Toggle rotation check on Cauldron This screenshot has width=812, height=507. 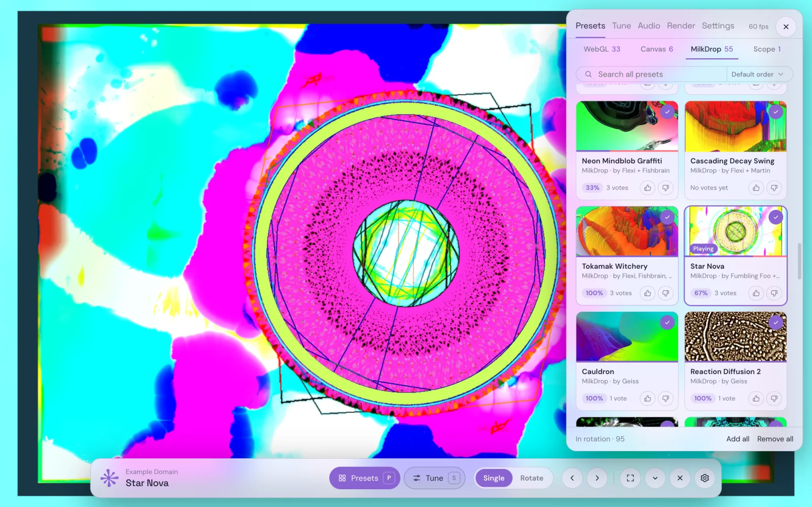tap(667, 322)
